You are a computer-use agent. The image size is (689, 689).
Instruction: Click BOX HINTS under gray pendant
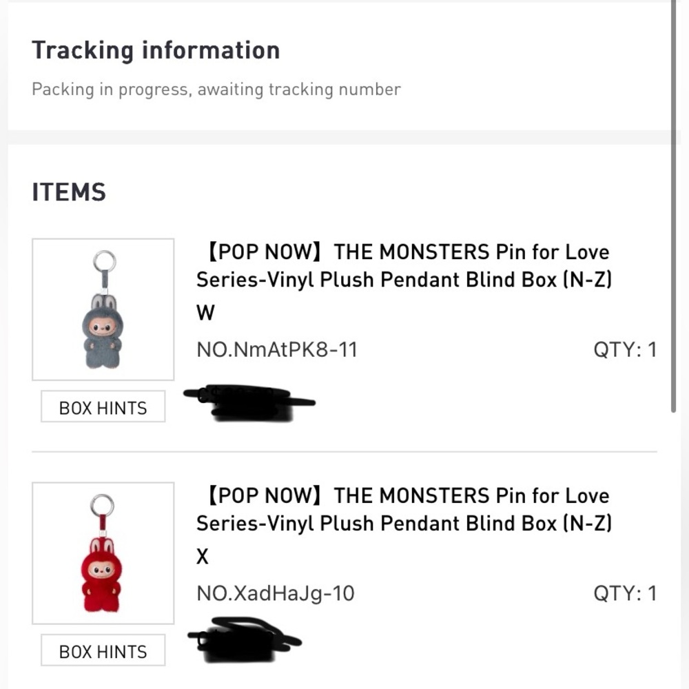click(x=103, y=407)
